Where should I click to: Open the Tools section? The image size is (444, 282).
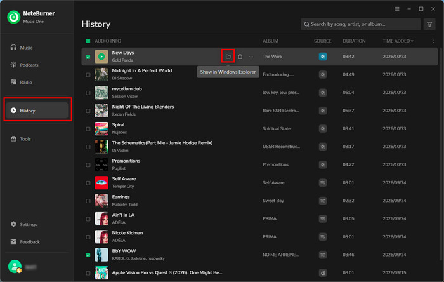37,139
